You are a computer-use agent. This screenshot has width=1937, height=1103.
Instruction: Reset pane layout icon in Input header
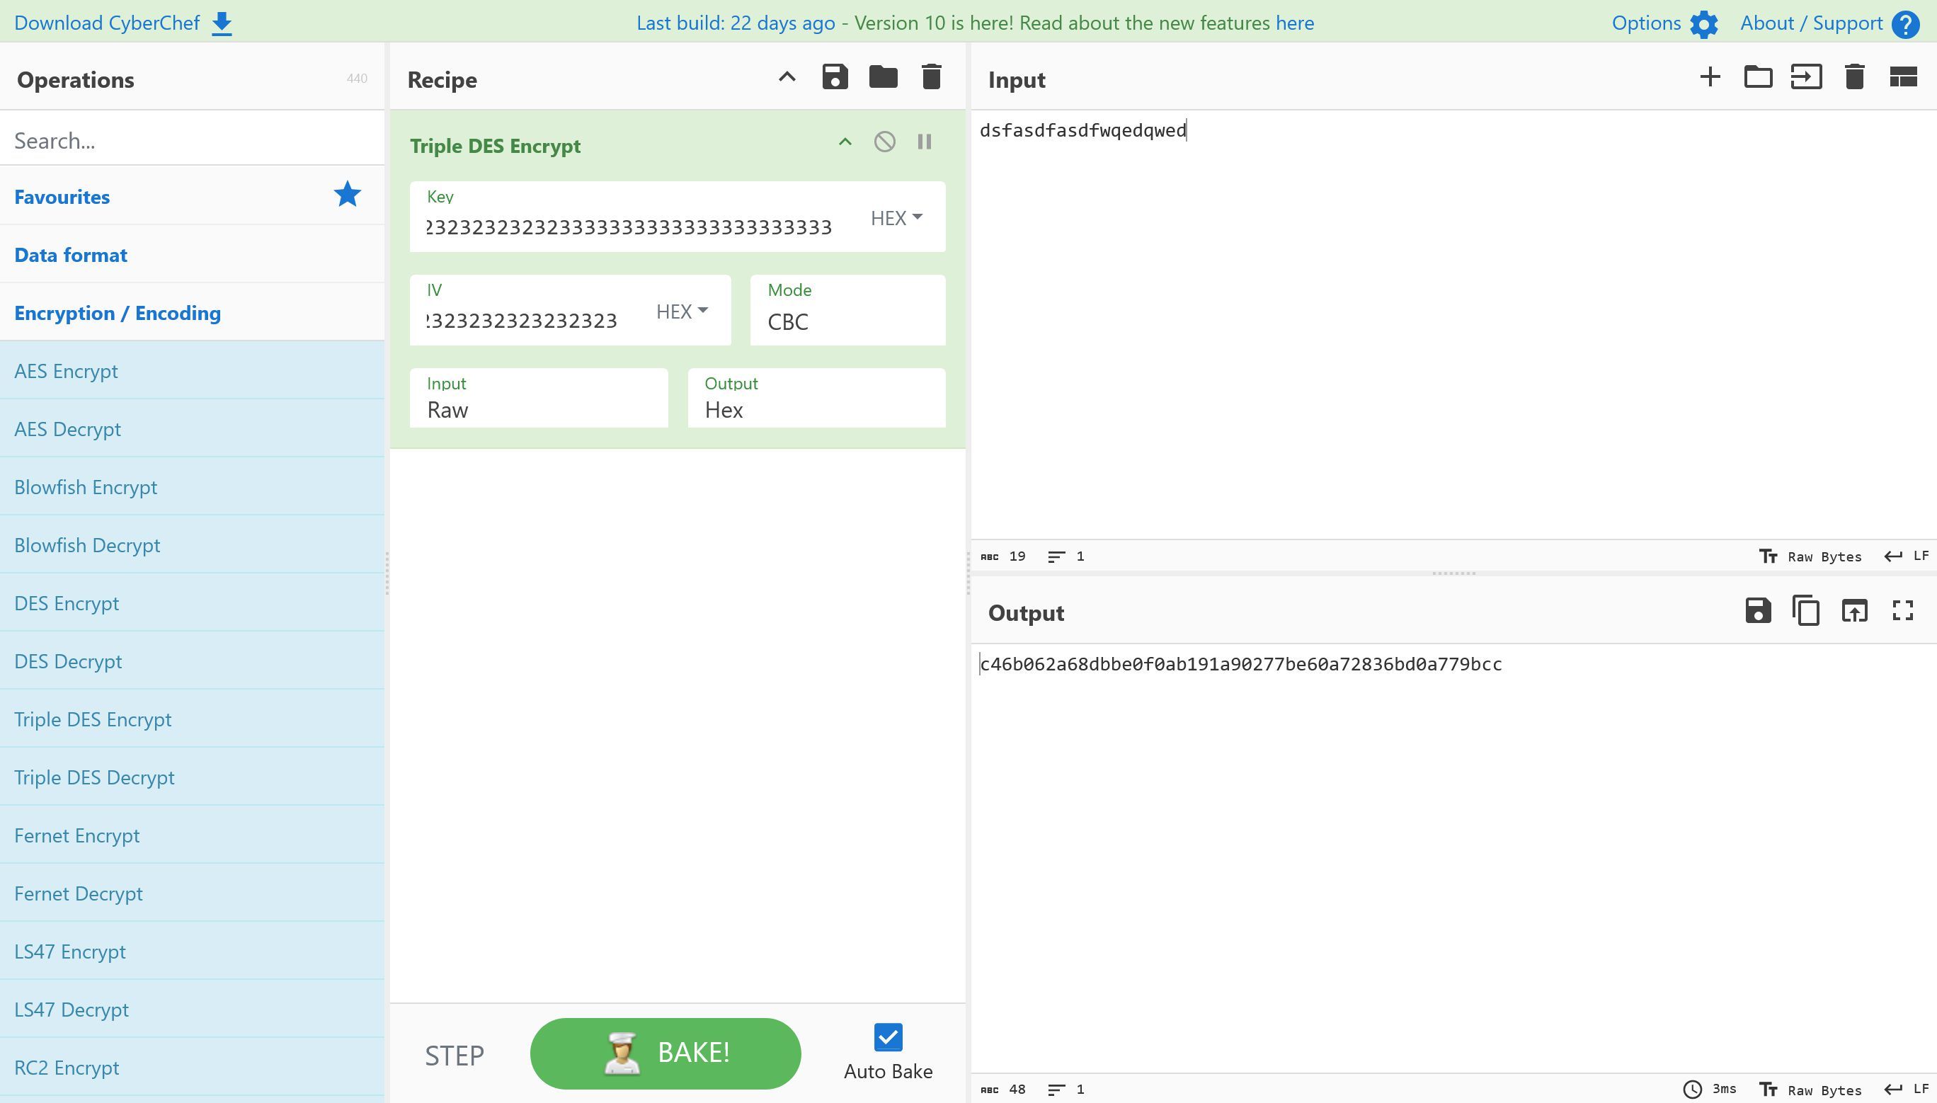point(1903,76)
